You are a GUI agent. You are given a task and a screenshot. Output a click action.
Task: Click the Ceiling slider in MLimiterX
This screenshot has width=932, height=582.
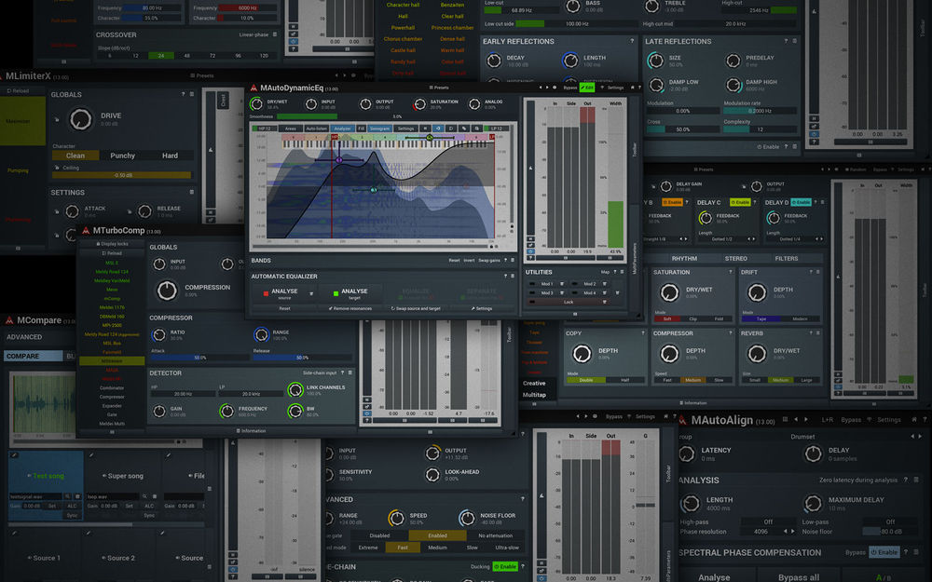pyautogui.click(x=122, y=175)
